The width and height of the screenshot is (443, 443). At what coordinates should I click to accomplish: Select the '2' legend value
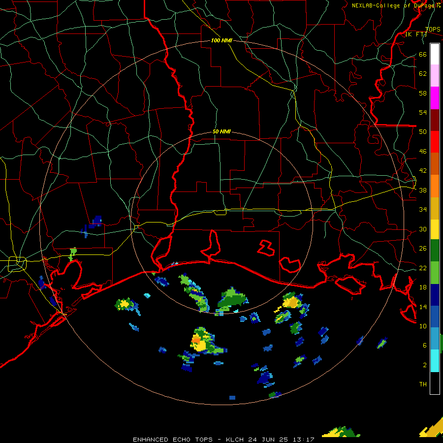tap(425, 365)
